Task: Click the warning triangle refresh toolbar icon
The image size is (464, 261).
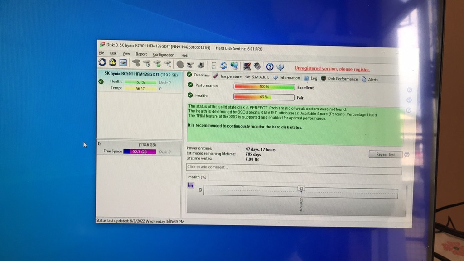Action: (x=112, y=62)
